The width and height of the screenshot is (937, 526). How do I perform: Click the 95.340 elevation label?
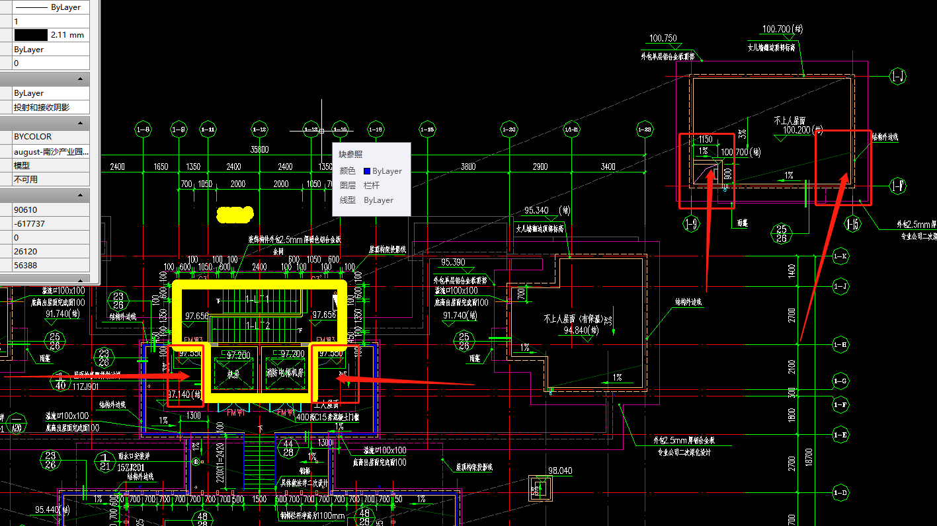pyautogui.click(x=537, y=211)
